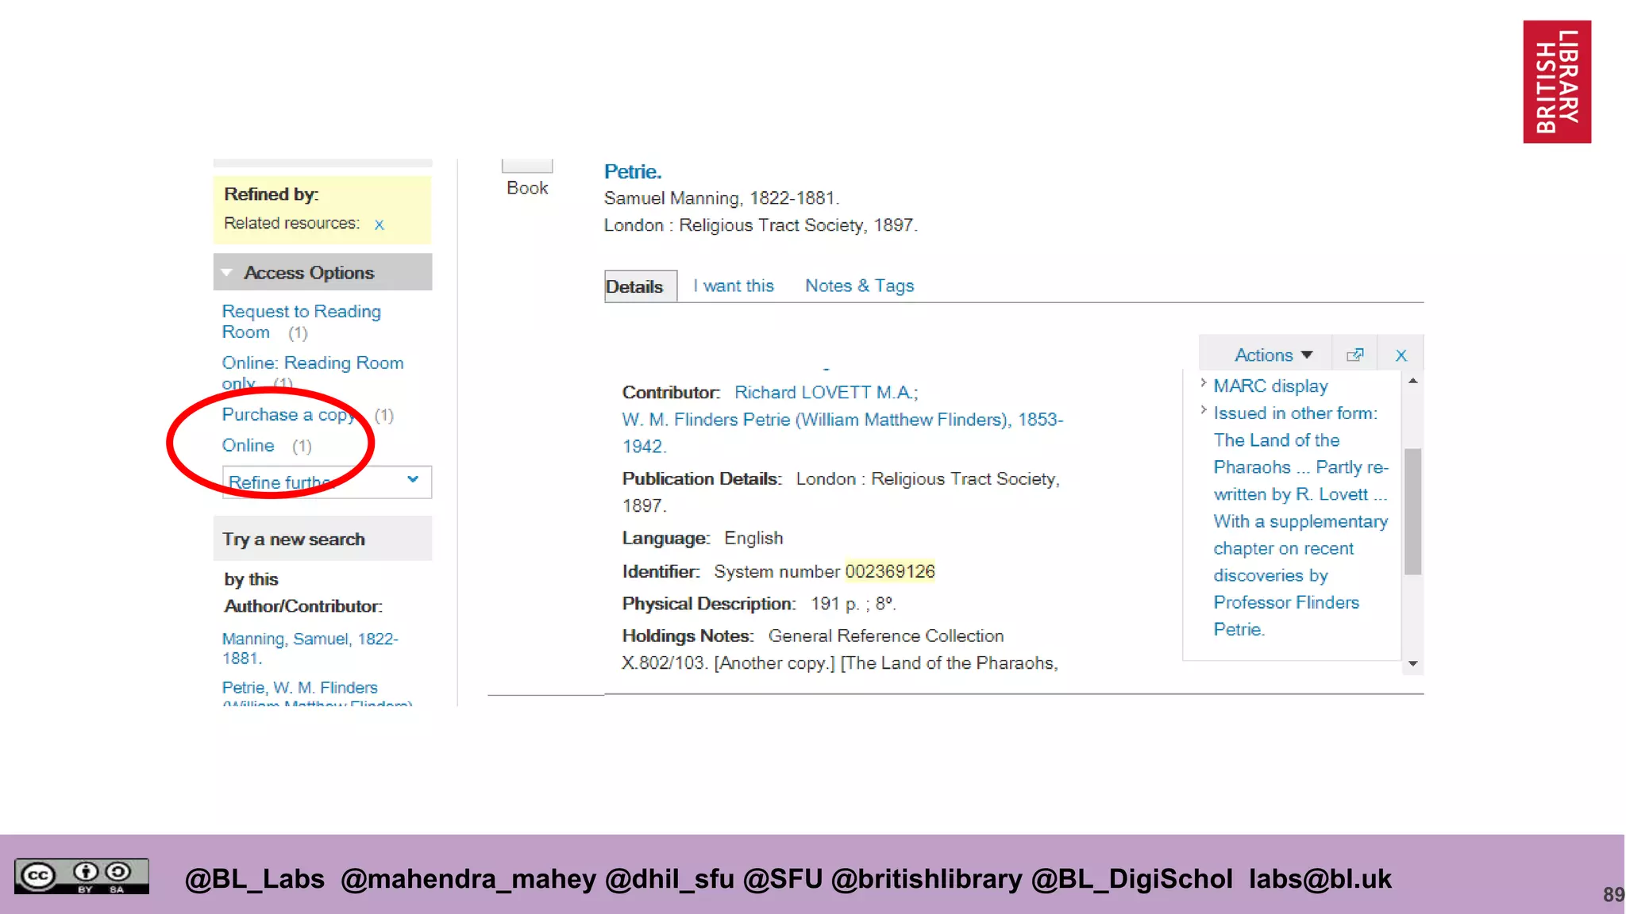Open the Refine further dropdown
Image resolution: width=1626 pixels, height=914 pixels.
[326, 482]
